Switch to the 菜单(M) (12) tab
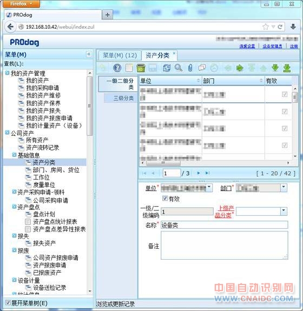 pyautogui.click(x=120, y=55)
